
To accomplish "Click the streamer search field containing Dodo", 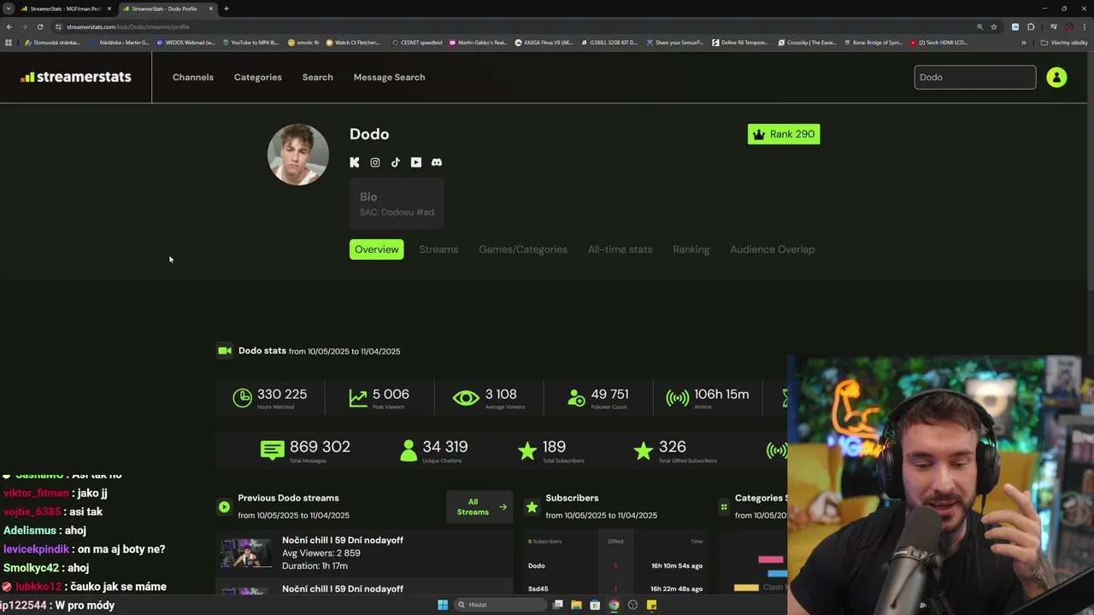I will point(975,77).
